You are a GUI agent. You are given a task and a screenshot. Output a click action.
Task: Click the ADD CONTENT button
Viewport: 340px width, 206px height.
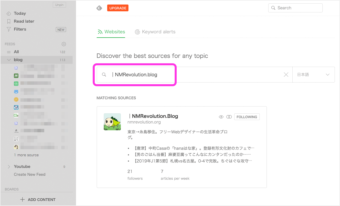(38, 200)
